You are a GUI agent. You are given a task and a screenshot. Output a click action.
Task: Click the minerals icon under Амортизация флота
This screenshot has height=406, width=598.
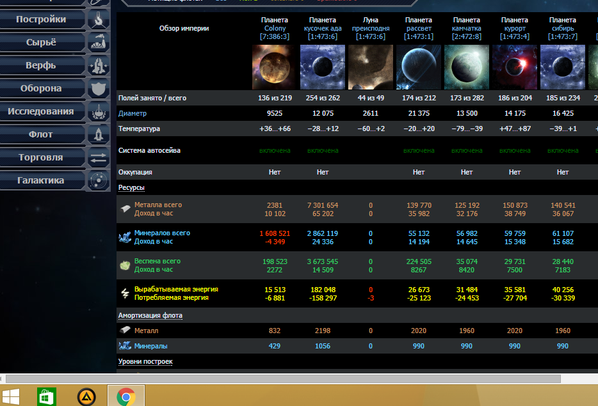125,346
